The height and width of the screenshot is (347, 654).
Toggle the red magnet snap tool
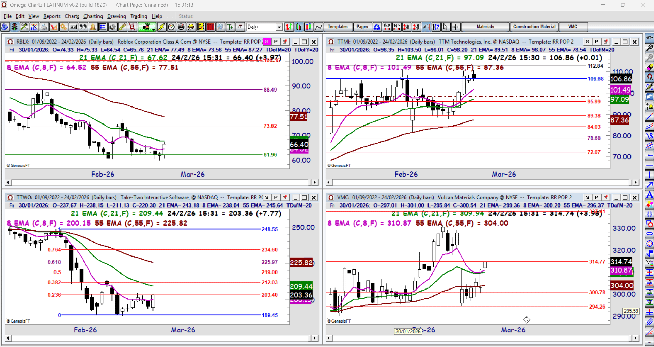click(x=650, y=77)
